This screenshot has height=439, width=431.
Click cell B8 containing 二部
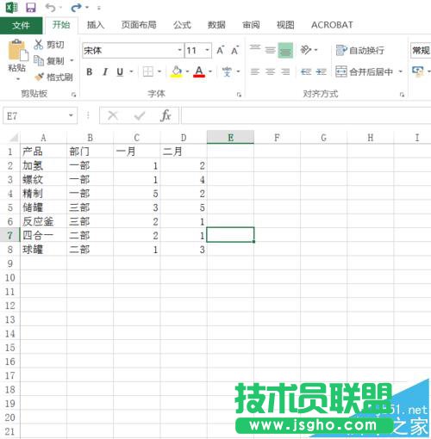(x=90, y=250)
